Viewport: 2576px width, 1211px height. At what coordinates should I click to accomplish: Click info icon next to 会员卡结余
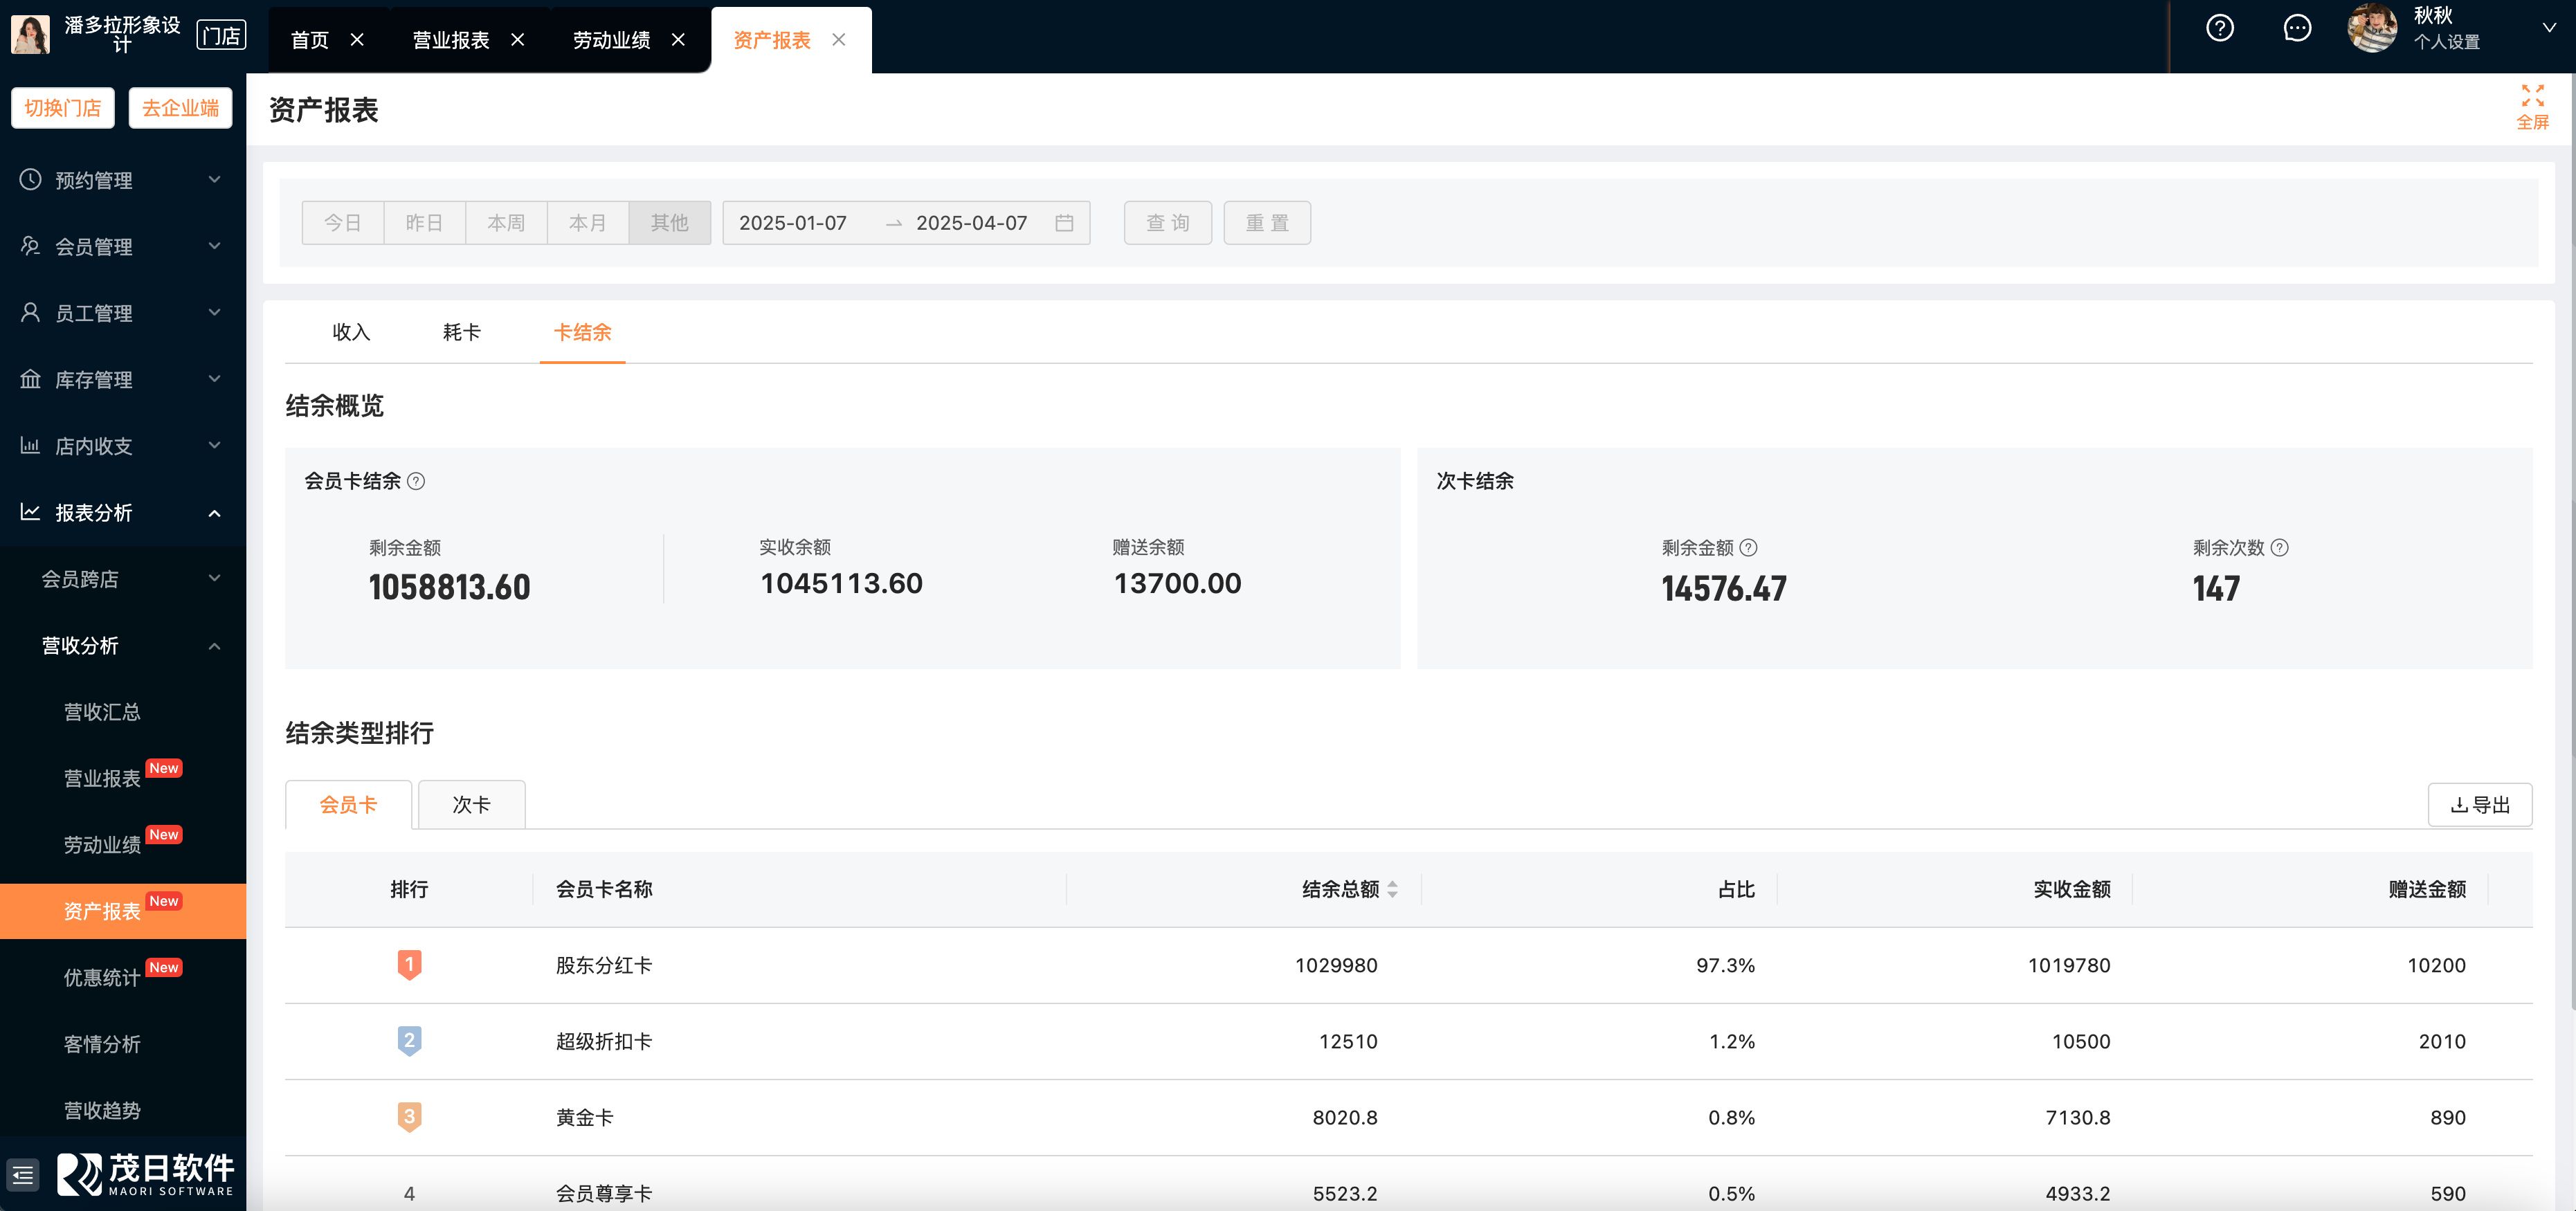coord(417,481)
